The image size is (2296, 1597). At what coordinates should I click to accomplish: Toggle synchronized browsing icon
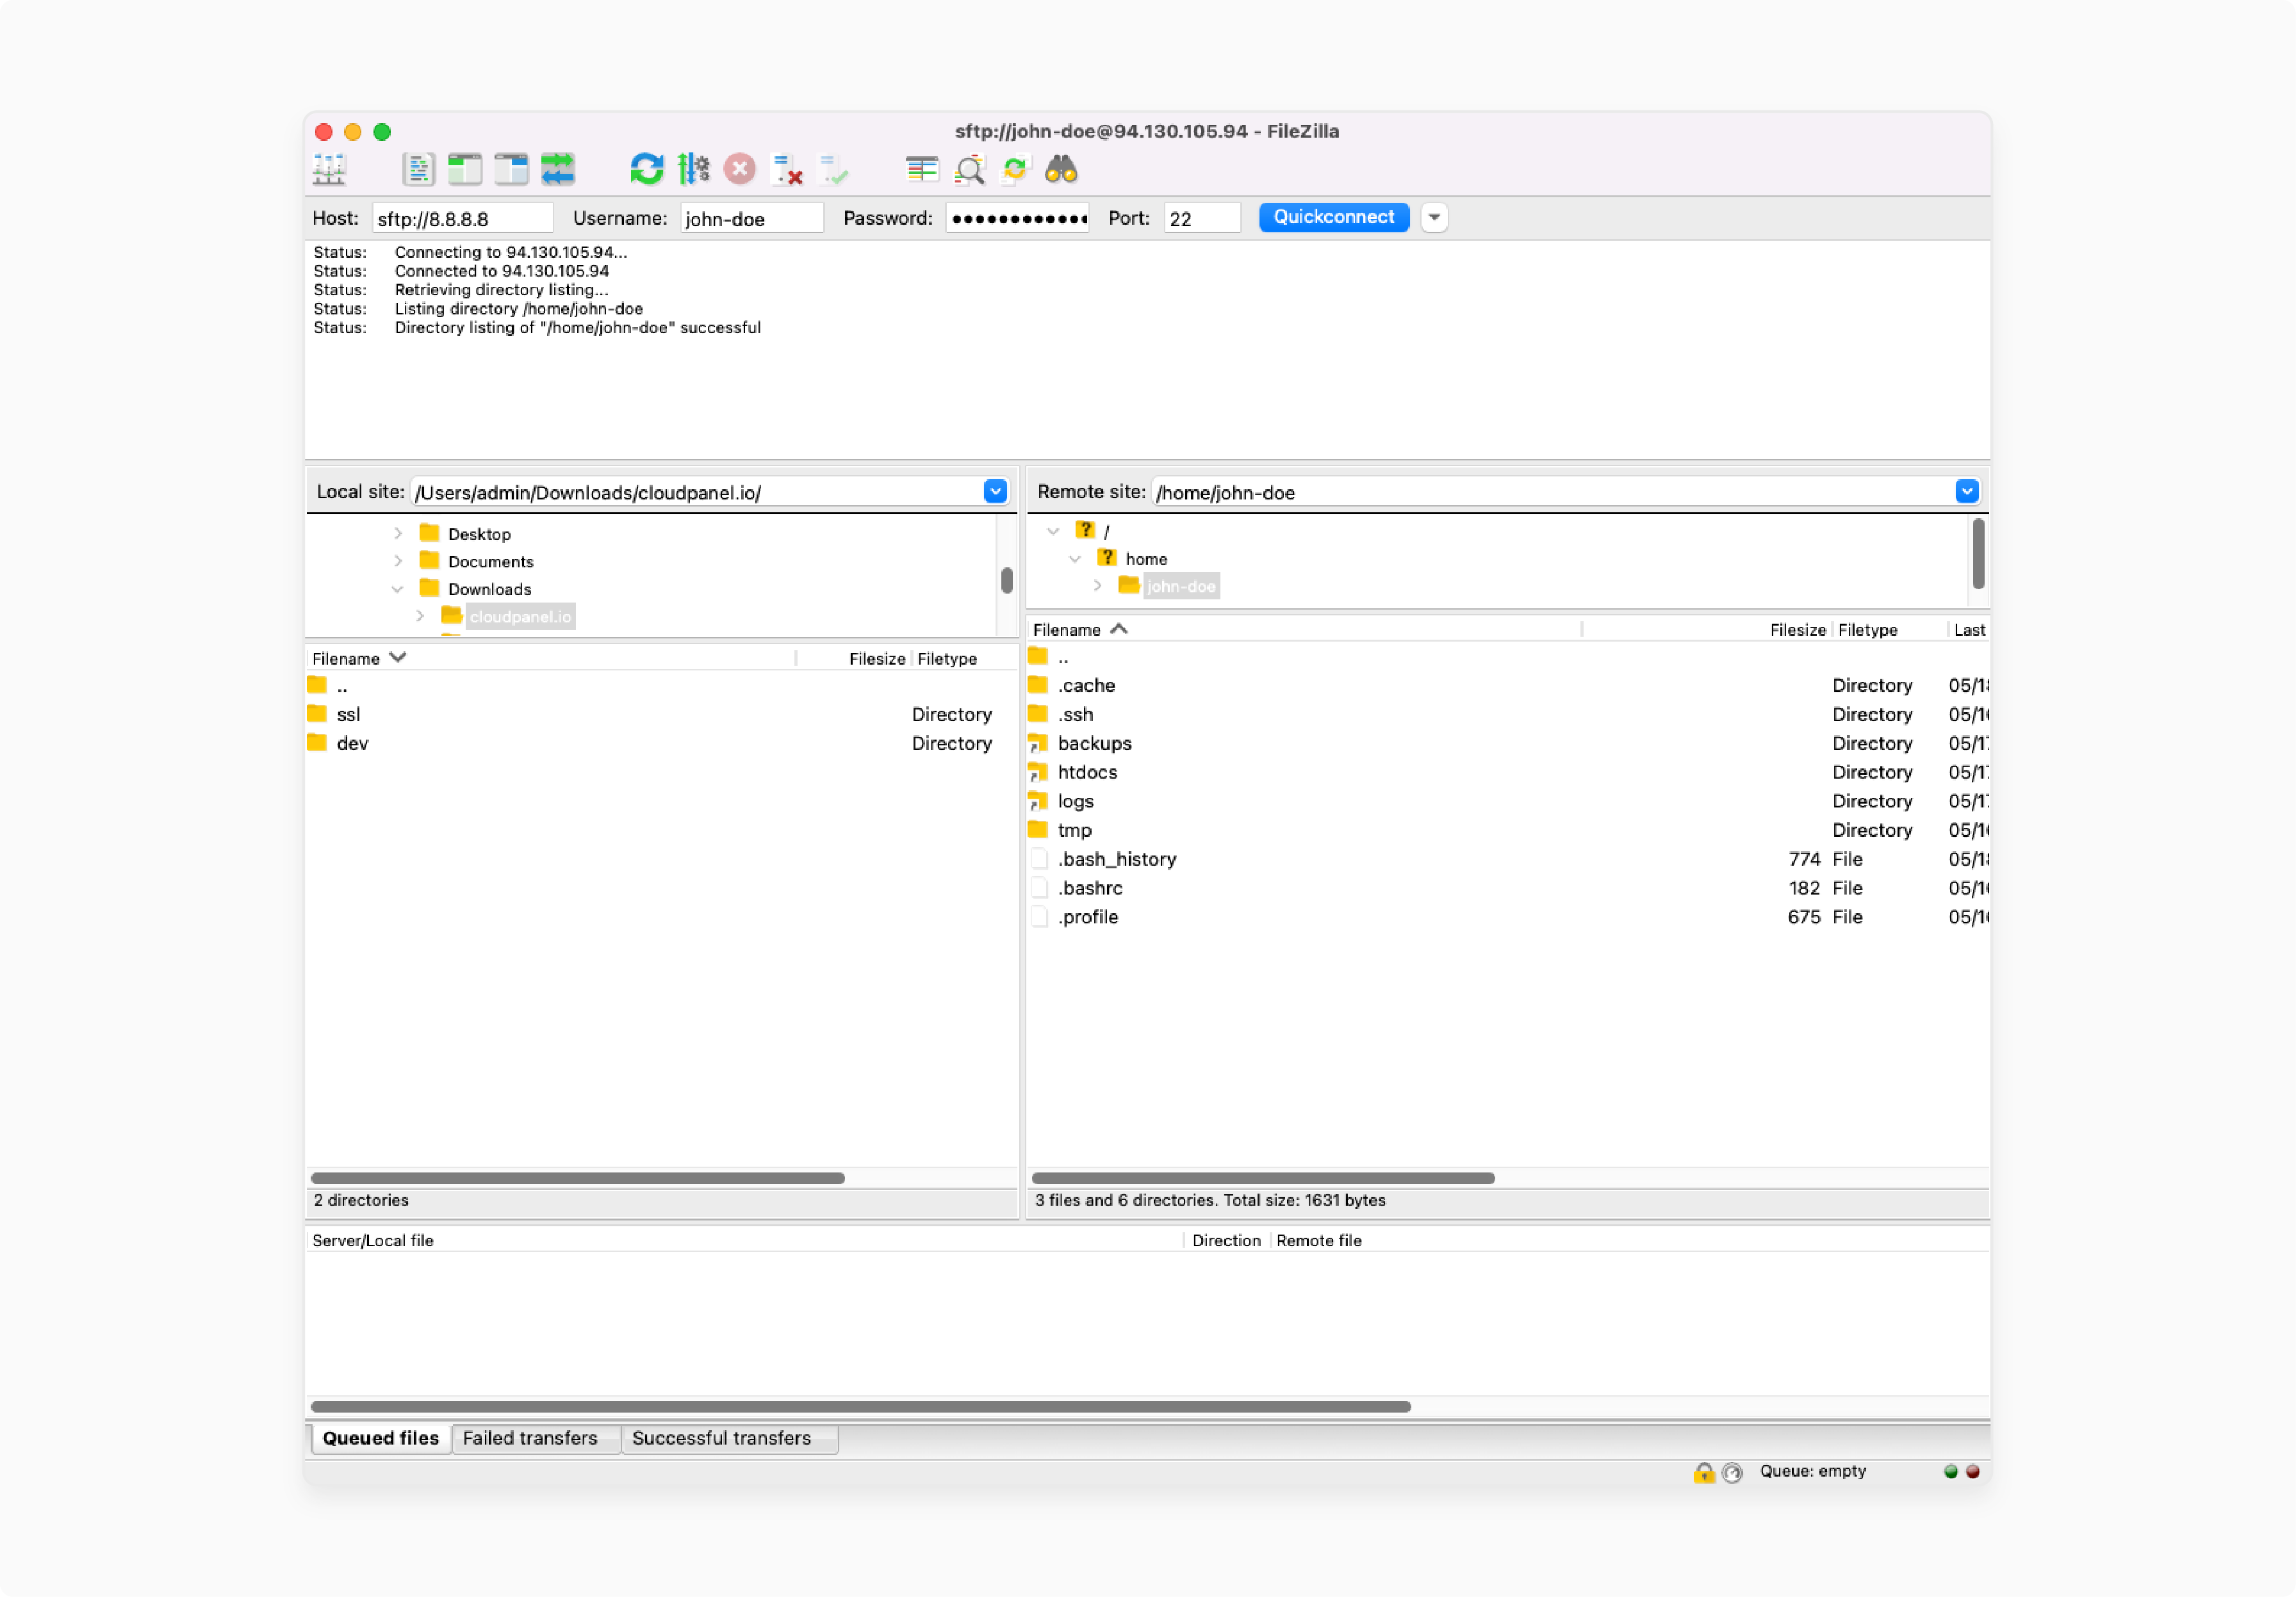[1015, 169]
